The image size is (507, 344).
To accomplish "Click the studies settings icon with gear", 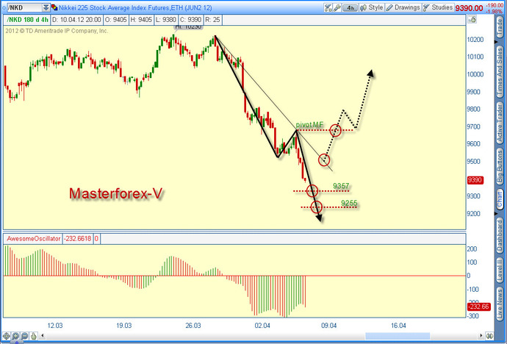I will (328, 8).
